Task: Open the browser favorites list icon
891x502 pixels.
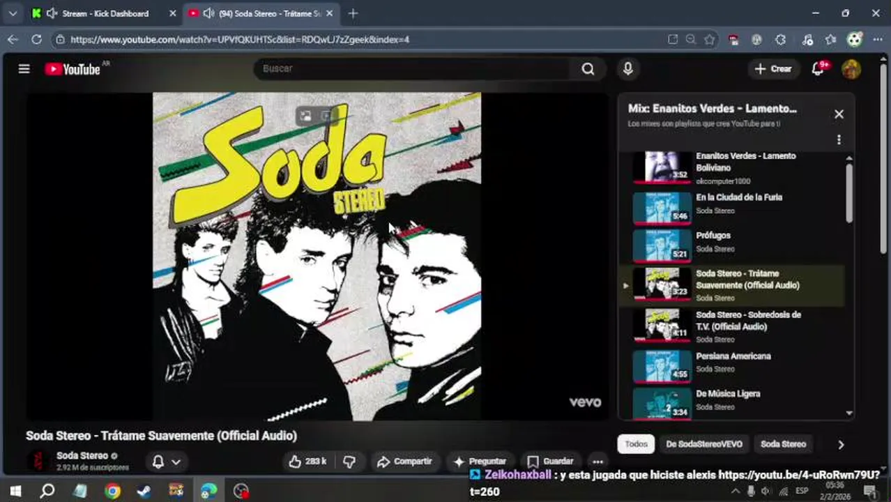Action: (x=830, y=40)
